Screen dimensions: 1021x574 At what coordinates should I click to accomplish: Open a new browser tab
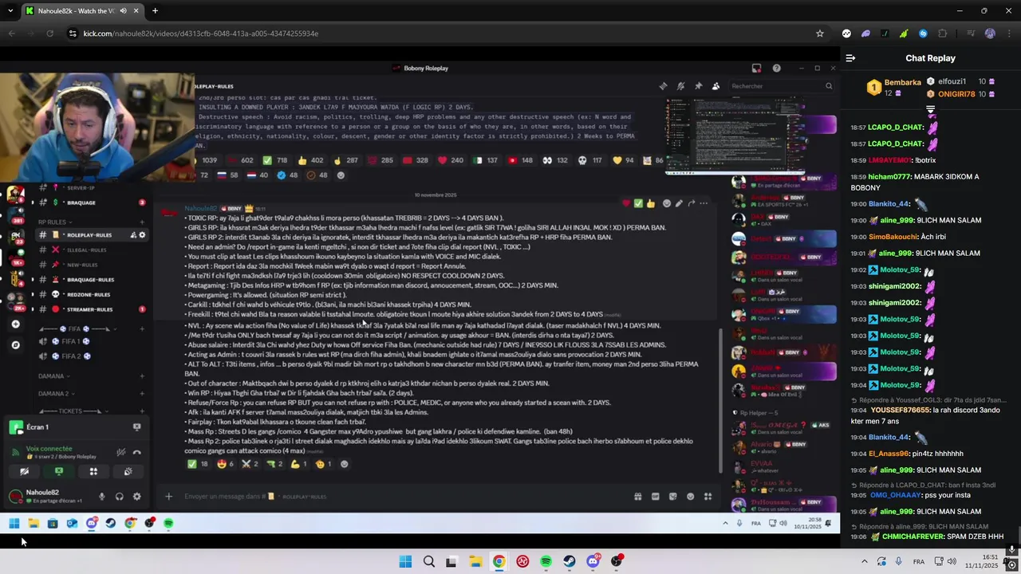(x=155, y=11)
